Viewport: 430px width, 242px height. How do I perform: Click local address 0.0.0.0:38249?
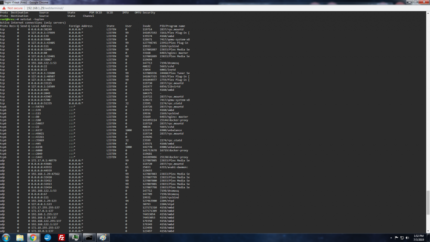coord(41,29)
